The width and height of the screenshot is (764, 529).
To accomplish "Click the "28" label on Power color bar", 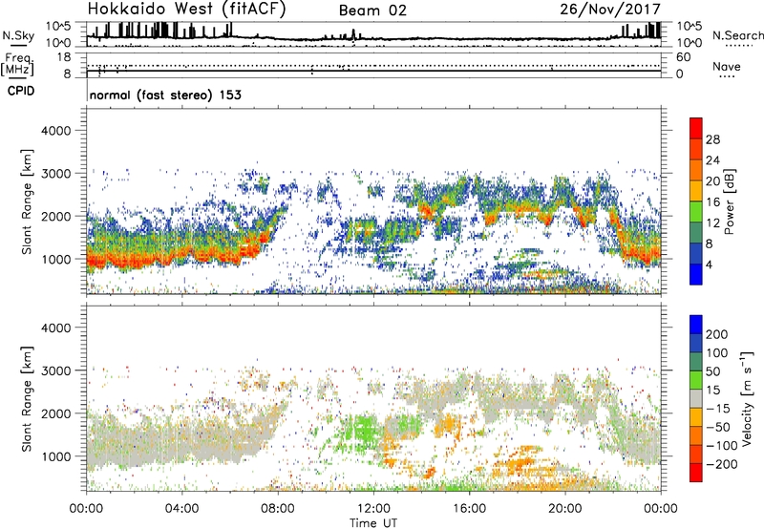I will pos(712,139).
